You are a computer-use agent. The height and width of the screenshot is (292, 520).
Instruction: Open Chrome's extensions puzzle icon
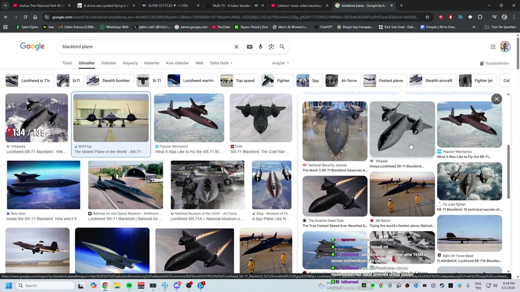[x=480, y=17]
